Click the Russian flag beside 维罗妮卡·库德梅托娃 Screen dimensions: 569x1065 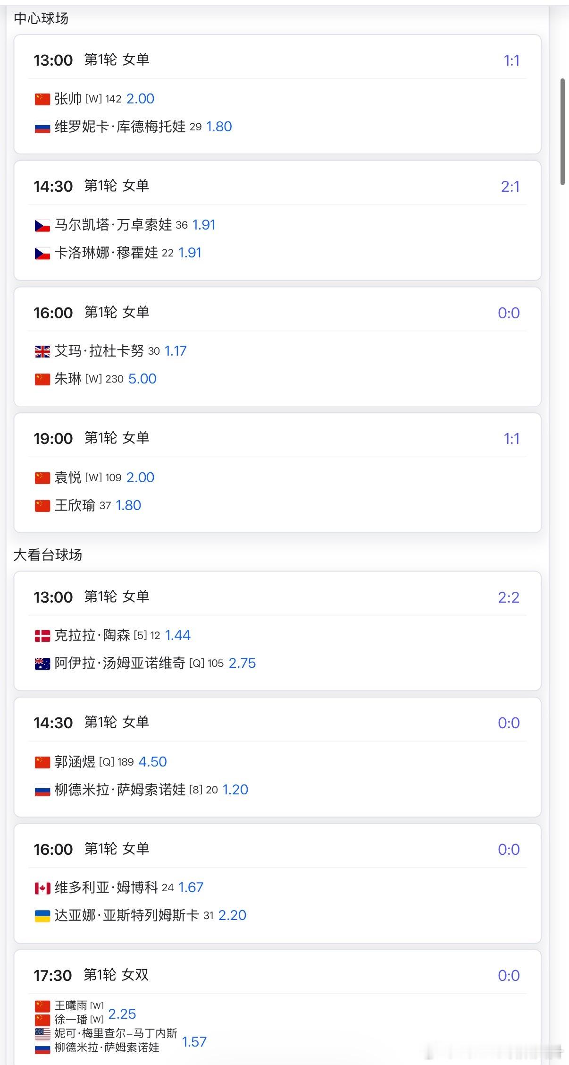tap(42, 128)
